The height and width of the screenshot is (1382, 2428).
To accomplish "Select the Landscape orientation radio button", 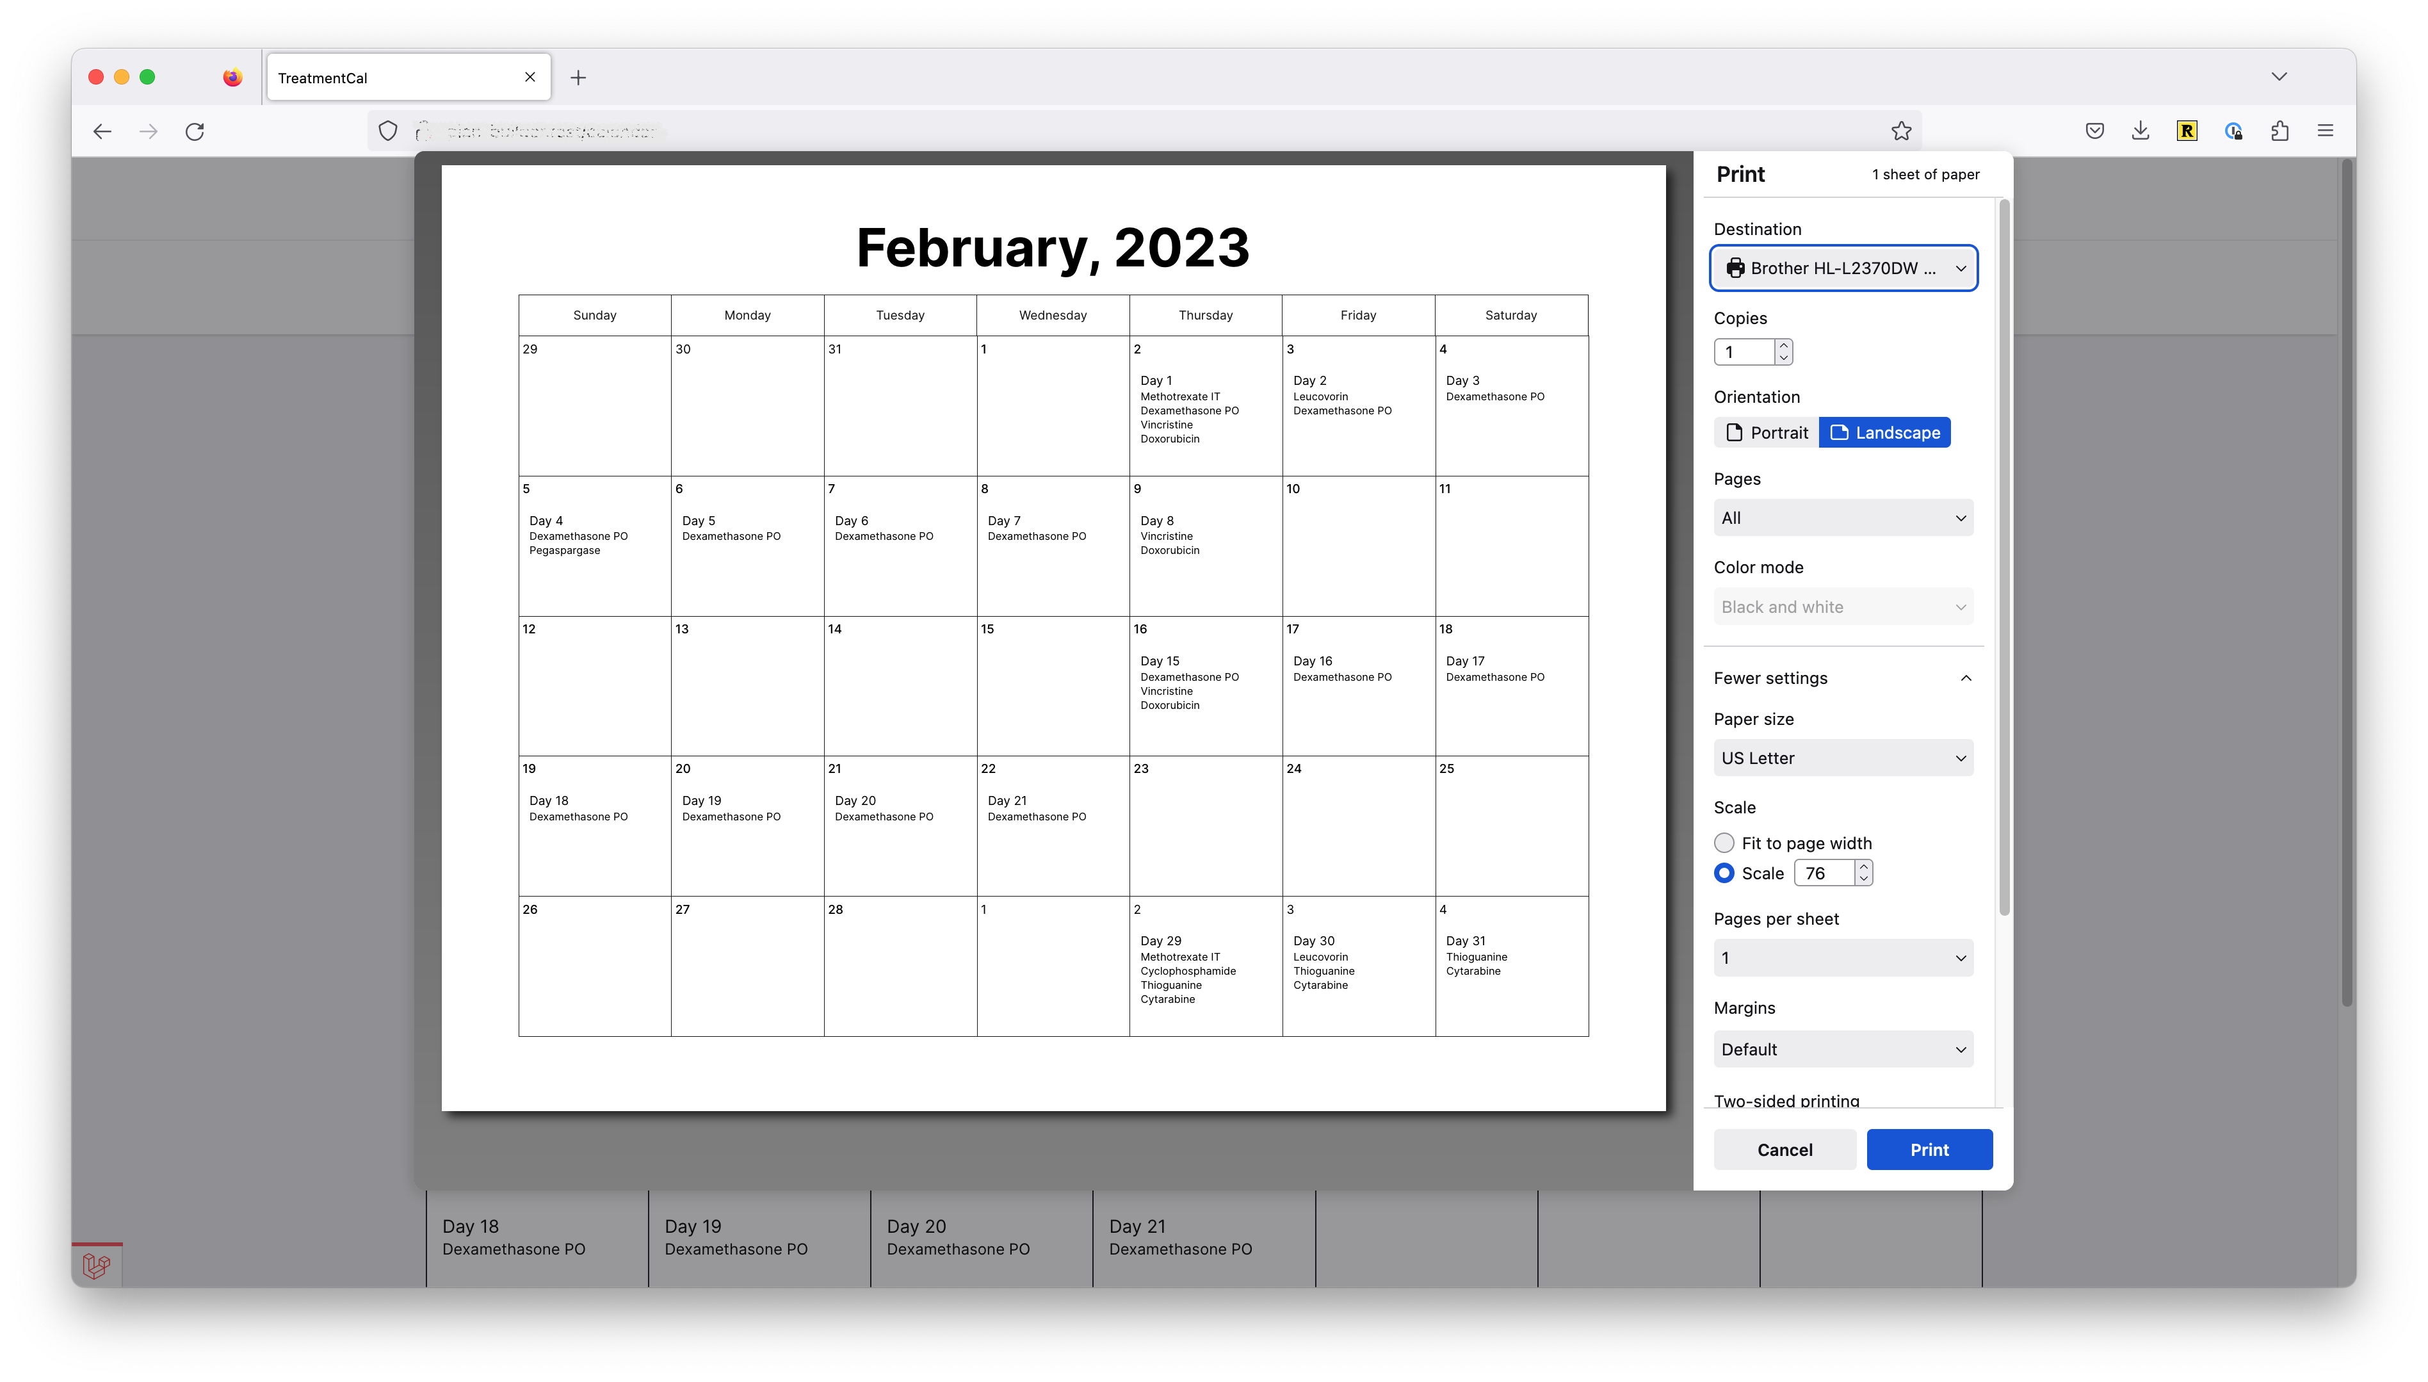I will (1886, 432).
